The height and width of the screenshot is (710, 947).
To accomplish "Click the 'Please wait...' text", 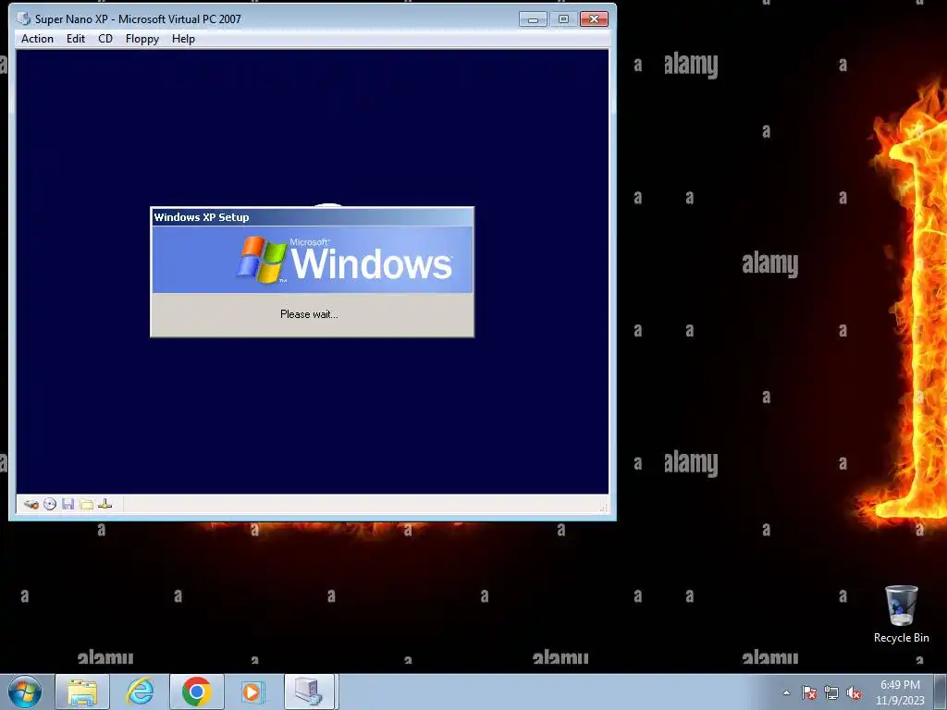I will (309, 314).
